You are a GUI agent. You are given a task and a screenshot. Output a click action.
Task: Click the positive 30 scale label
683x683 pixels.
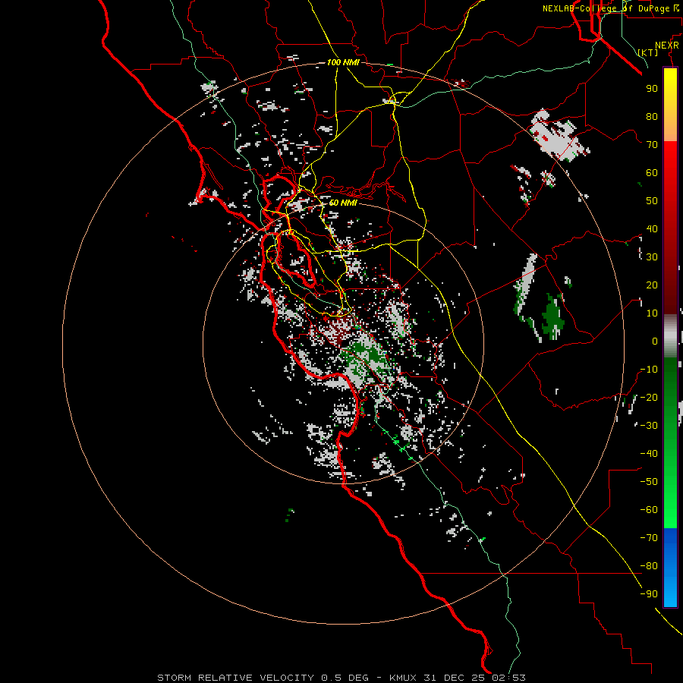[652, 257]
